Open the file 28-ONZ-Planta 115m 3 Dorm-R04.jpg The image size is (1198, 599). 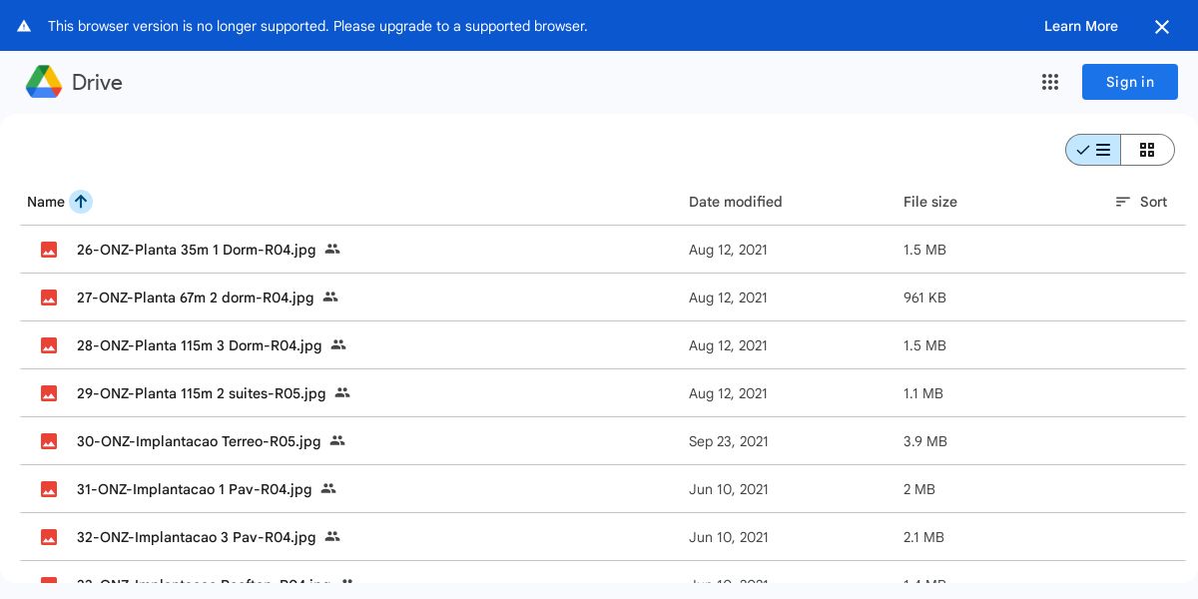tap(199, 345)
